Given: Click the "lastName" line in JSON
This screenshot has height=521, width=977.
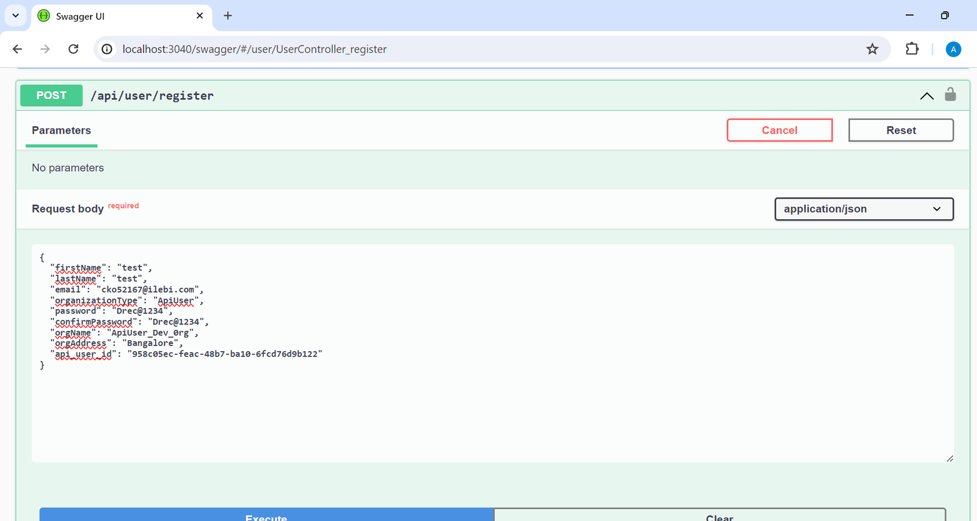Looking at the screenshot, I should click(x=98, y=279).
